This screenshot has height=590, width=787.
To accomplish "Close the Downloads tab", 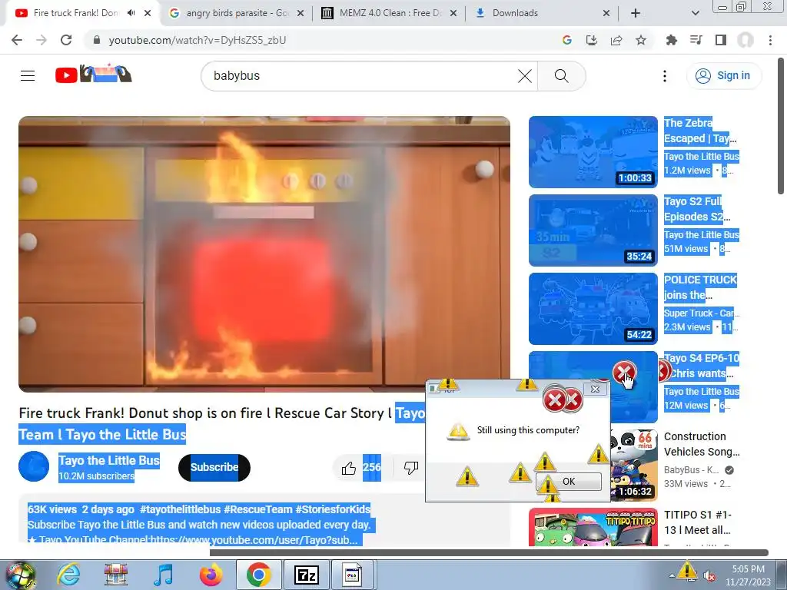I will click(606, 13).
